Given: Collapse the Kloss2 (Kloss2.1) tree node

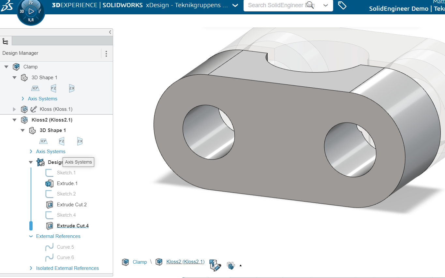Looking at the screenshot, I should 14,120.
